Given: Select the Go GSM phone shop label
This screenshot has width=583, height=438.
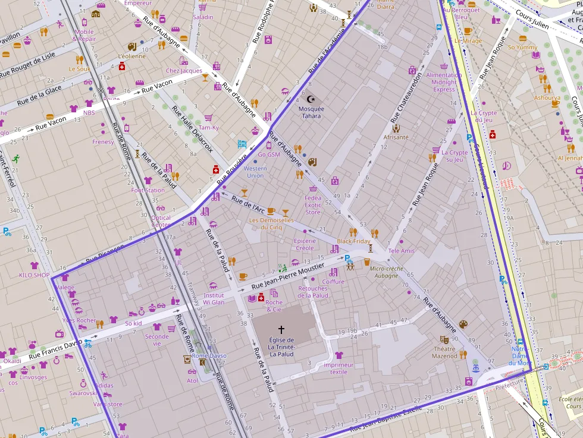Looking at the screenshot, I should pos(269,155).
